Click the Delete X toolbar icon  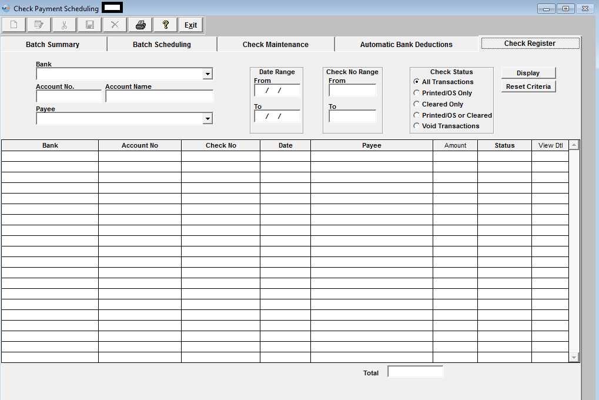pos(115,25)
